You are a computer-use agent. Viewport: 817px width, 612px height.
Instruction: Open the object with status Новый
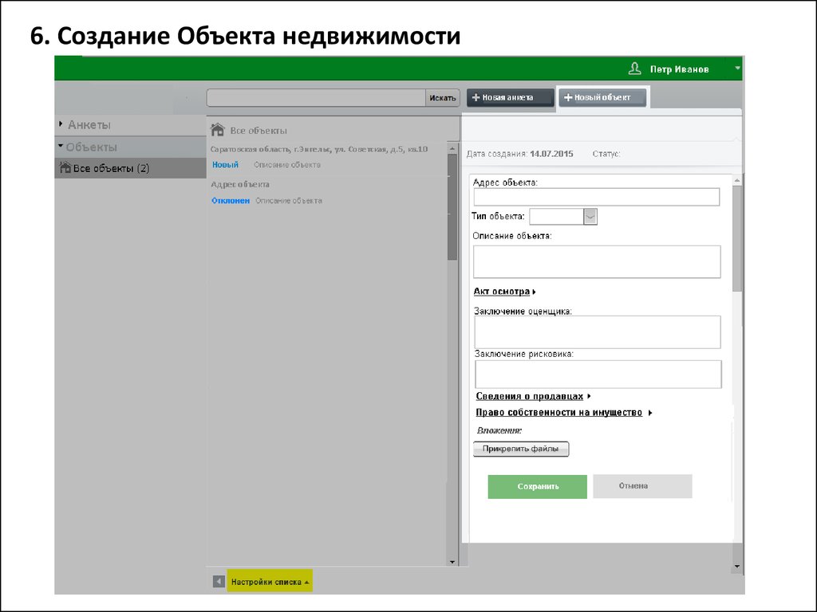click(225, 165)
